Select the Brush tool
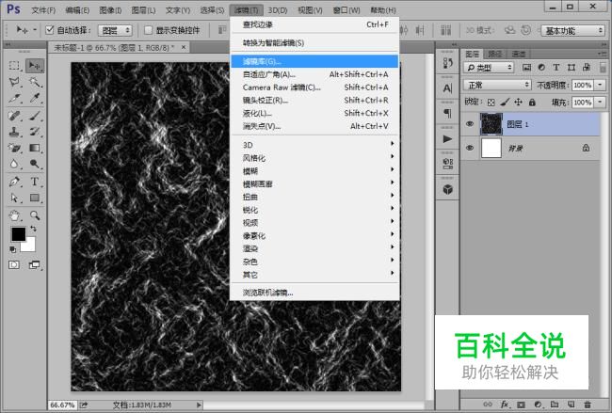This screenshot has width=612, height=413. pyautogui.click(x=35, y=116)
